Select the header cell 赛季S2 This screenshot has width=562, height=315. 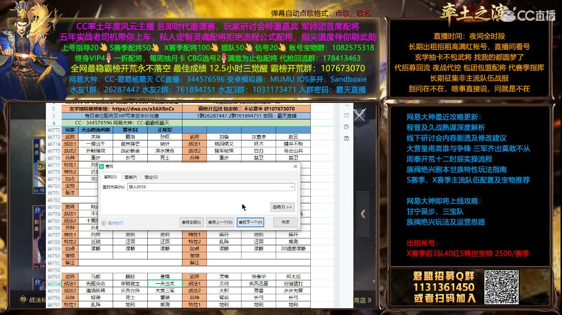point(130,130)
